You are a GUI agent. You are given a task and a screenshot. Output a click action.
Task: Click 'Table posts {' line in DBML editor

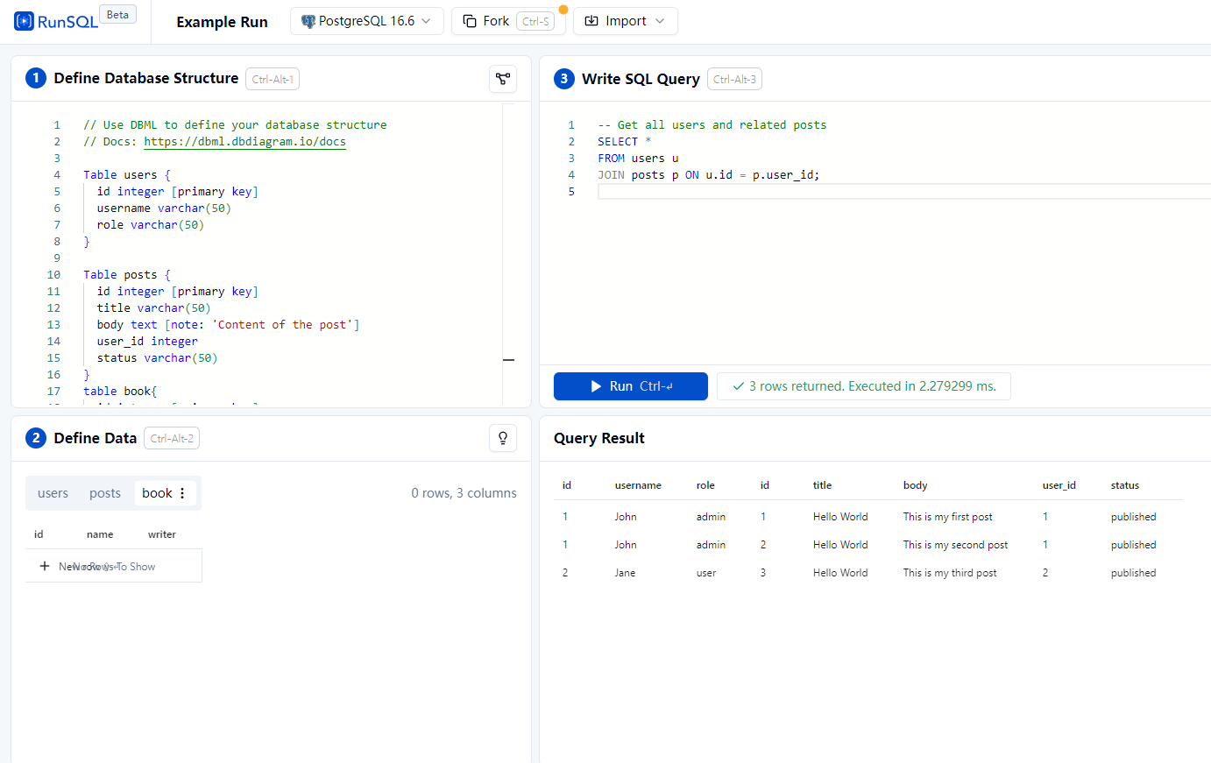(127, 275)
